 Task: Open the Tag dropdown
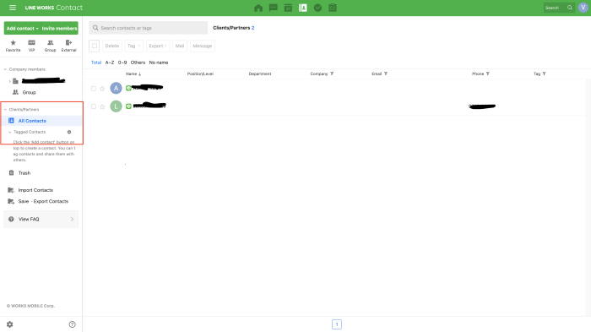point(133,46)
